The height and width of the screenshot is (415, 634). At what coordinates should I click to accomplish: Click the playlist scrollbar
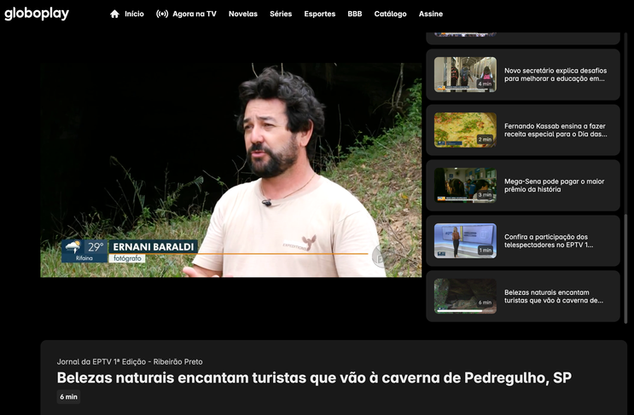click(x=626, y=268)
